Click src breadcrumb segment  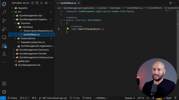[x=59, y=8]
